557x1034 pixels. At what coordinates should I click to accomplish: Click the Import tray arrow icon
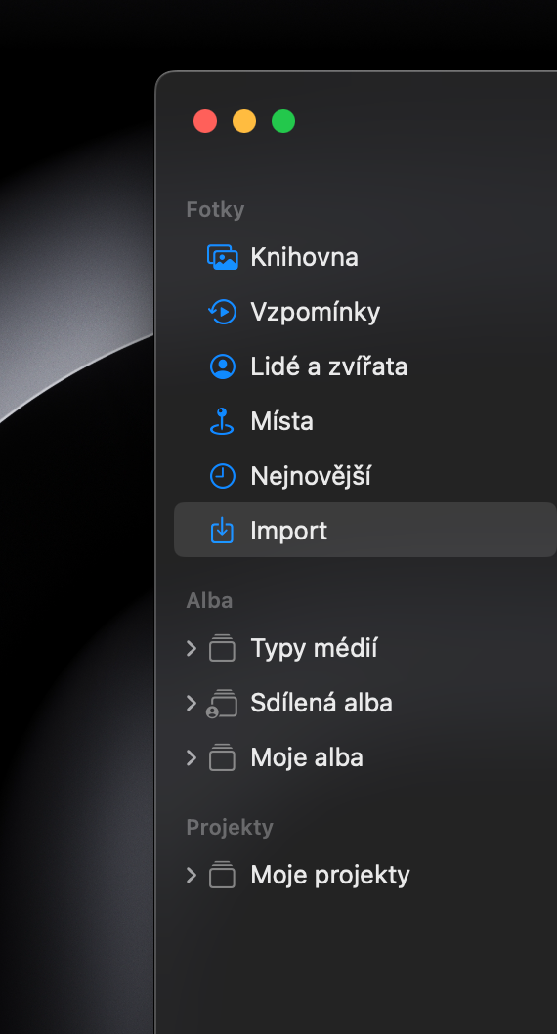(222, 530)
